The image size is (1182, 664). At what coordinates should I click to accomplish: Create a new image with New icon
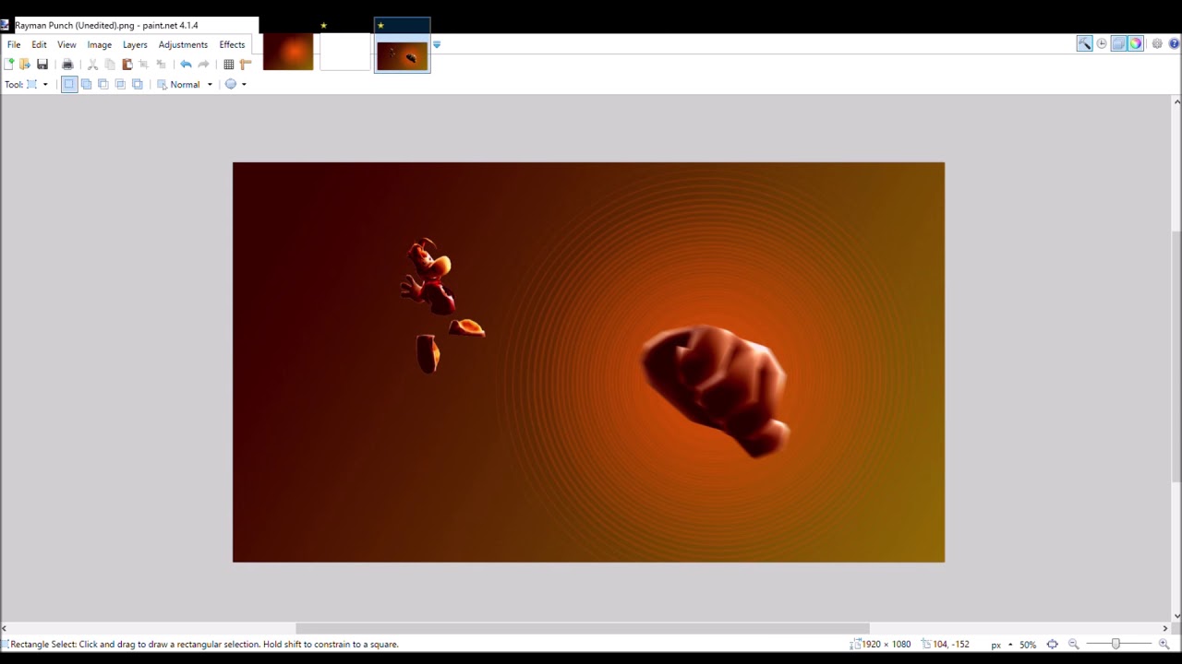pyautogui.click(x=9, y=65)
